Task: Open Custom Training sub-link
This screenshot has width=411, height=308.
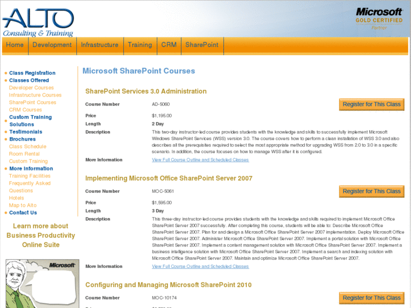Action: point(28,161)
